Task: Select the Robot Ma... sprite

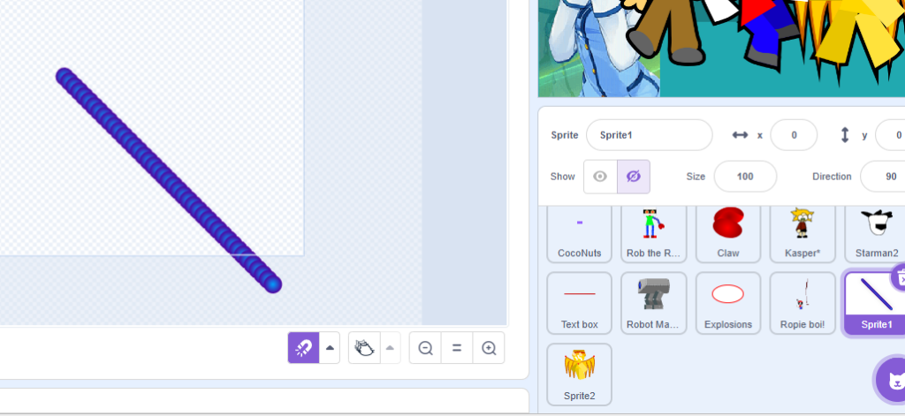Action: [653, 303]
